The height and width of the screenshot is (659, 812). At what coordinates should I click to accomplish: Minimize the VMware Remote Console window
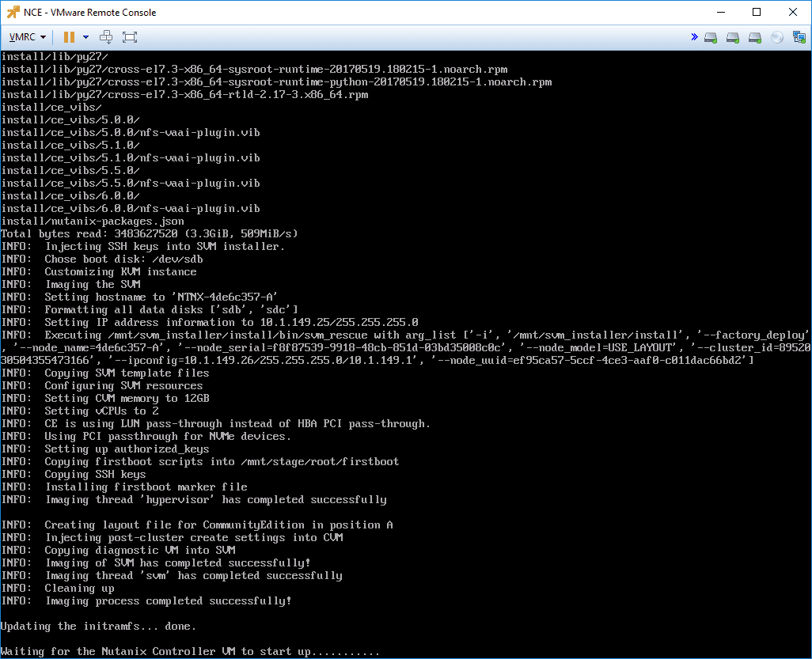coord(721,12)
